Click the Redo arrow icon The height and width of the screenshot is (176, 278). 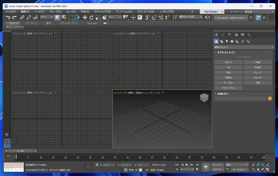pos(14,17)
